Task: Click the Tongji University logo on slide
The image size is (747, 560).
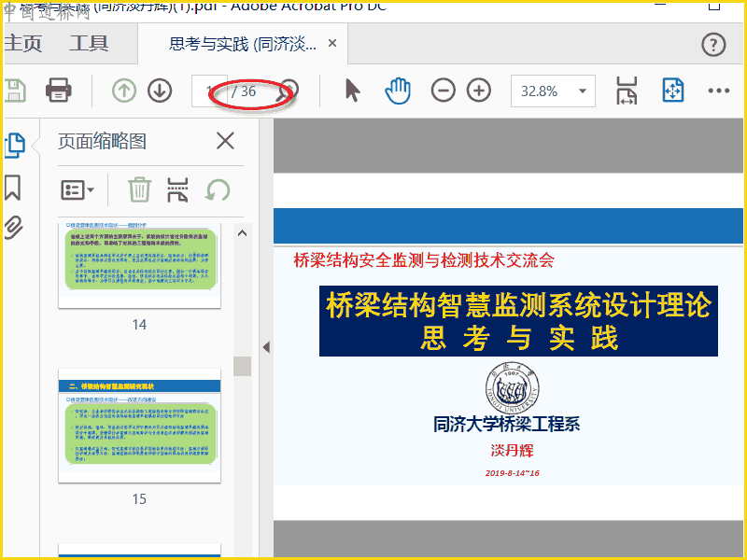Action: pos(512,389)
